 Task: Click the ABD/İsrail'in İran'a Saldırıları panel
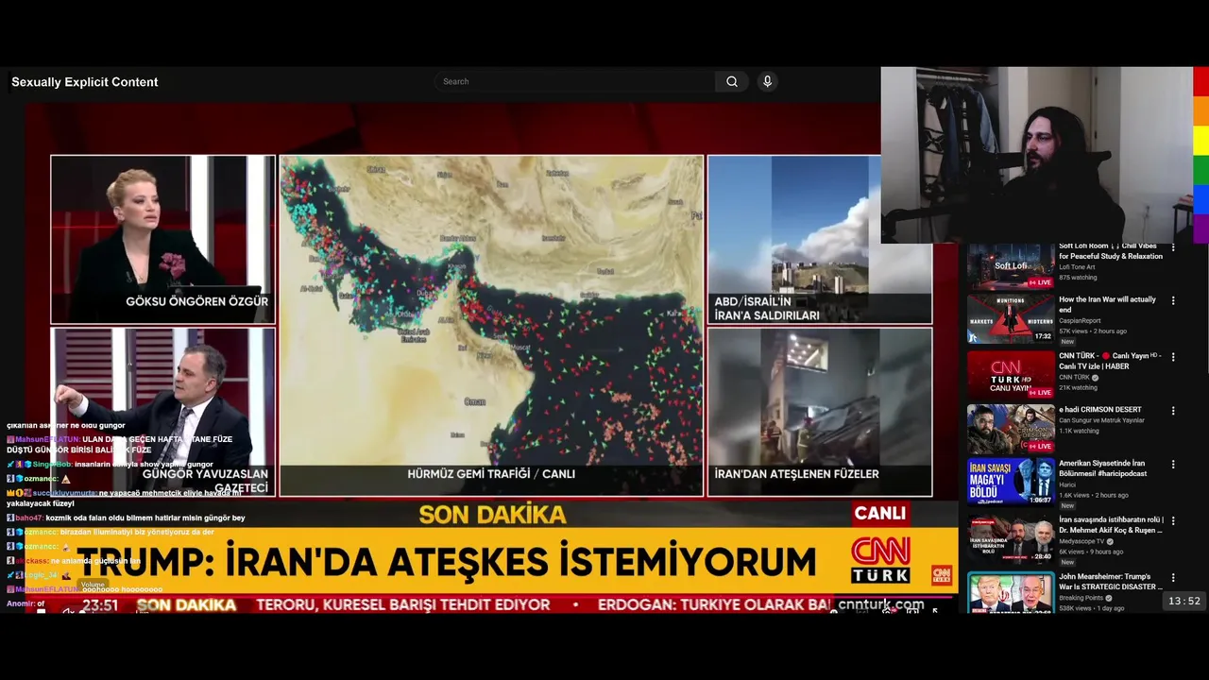tap(819, 240)
